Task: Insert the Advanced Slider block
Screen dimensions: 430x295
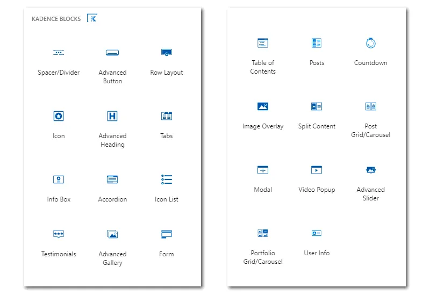Action: (x=371, y=170)
